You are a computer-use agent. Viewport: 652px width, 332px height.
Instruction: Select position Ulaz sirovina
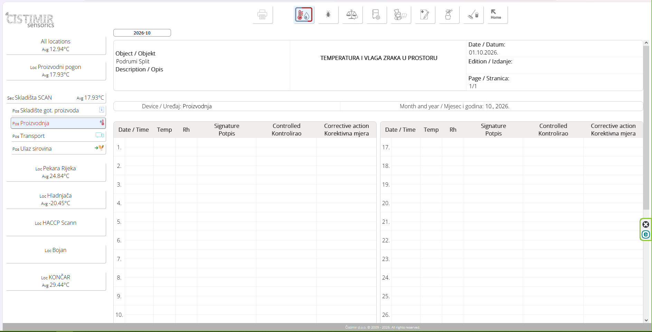tap(58, 149)
